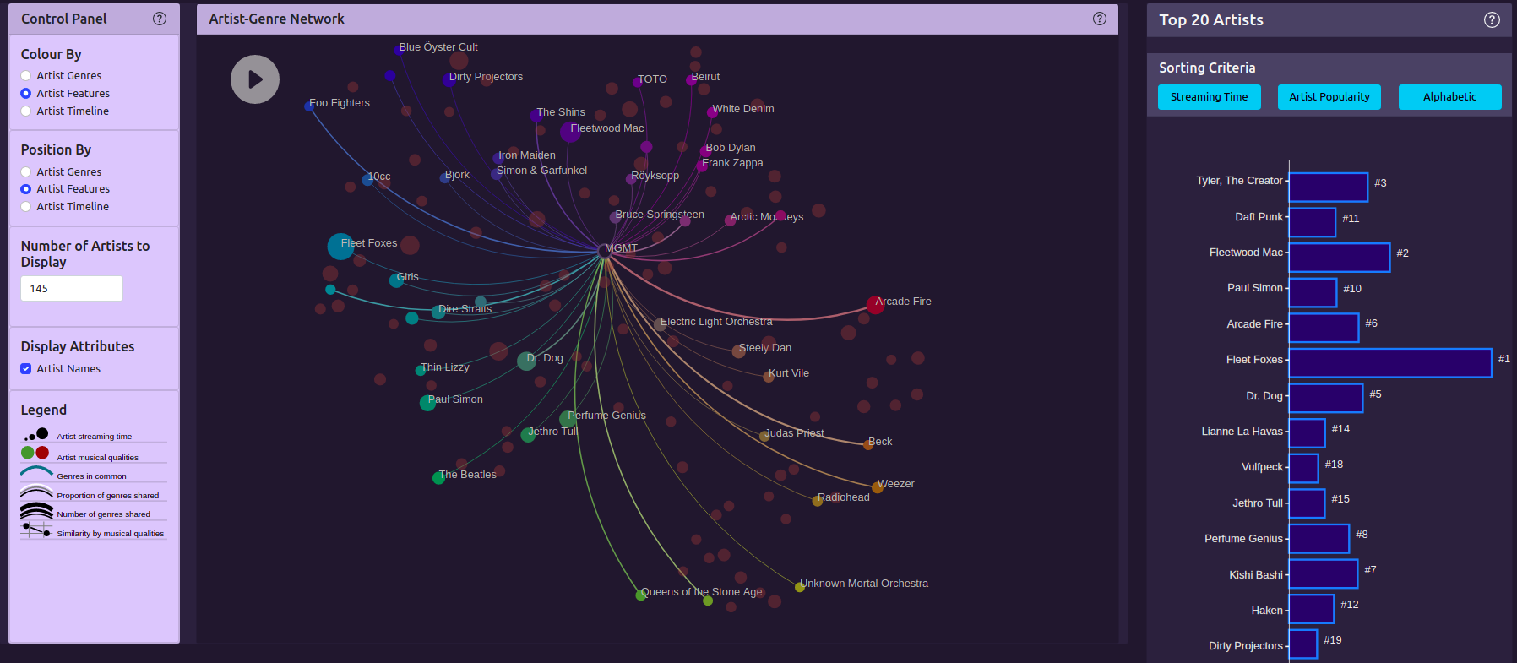Select The Shins node
This screenshot has height=663, width=1517.
tap(537, 116)
